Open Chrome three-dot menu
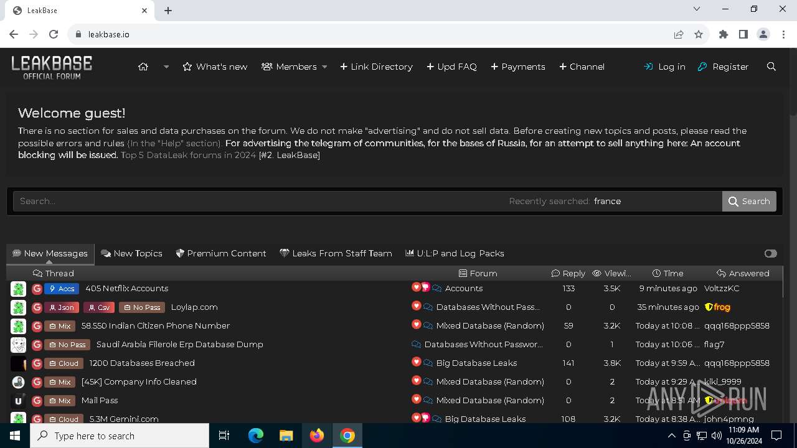The width and height of the screenshot is (797, 448). [783, 34]
